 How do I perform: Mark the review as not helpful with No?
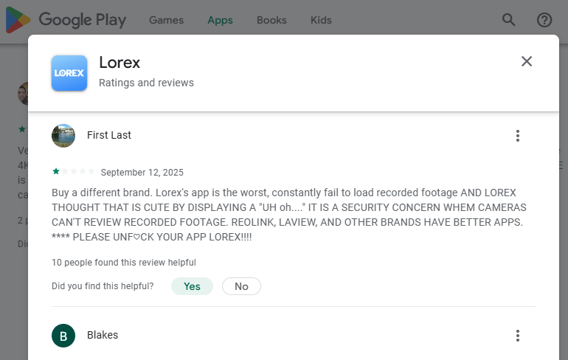(x=241, y=286)
